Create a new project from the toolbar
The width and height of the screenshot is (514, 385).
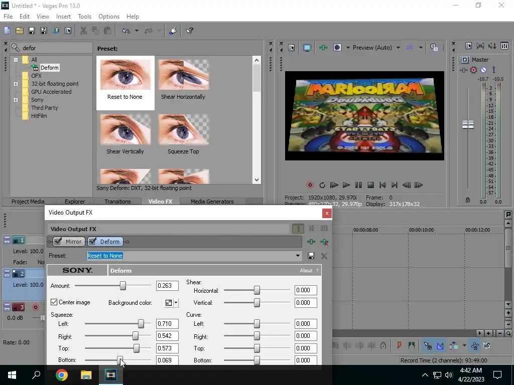(x=7, y=31)
